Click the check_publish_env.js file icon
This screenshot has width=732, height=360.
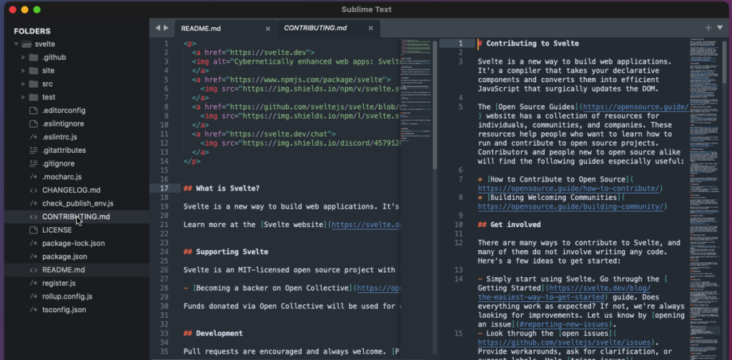tap(34, 204)
